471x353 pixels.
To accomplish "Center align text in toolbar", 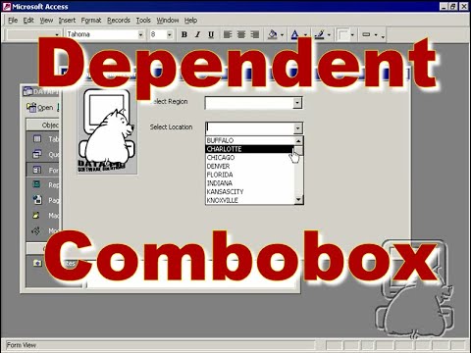I will coord(241,34).
